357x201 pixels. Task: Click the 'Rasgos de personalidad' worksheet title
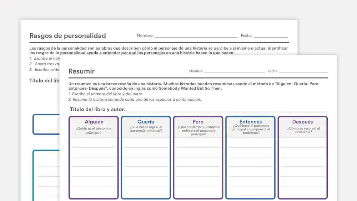67,36
